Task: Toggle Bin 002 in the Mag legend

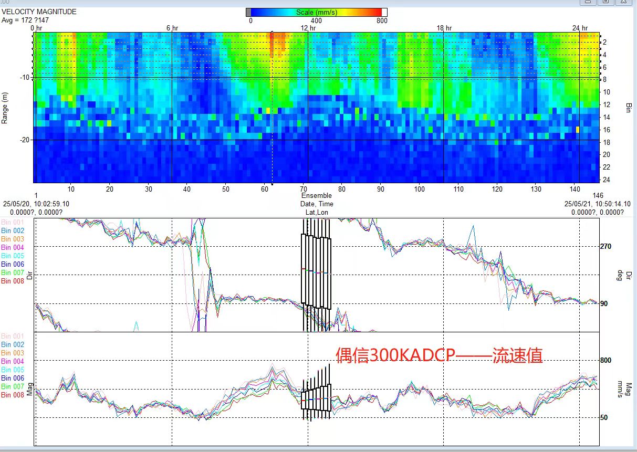Action: coord(13,344)
